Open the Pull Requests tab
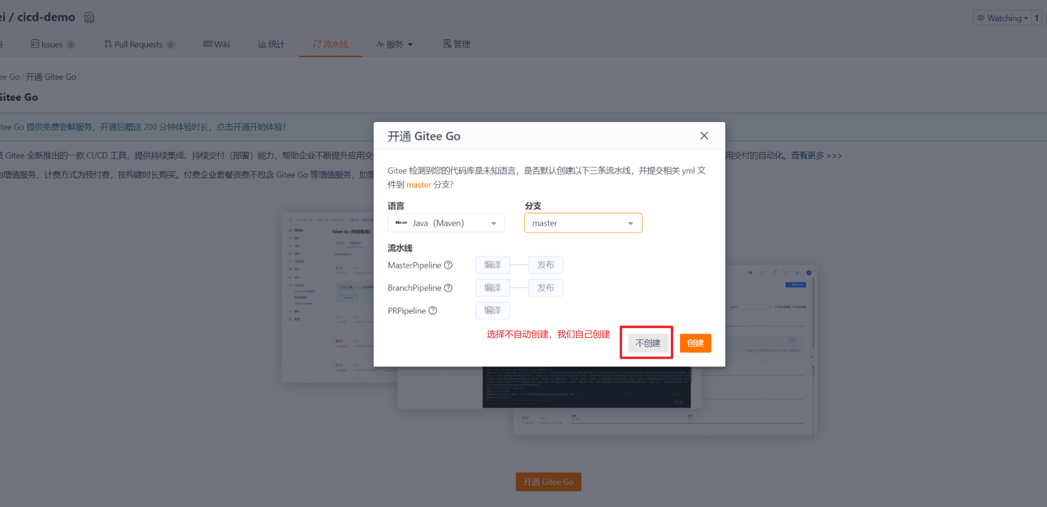Viewport: 1047px width, 507px height. point(140,45)
